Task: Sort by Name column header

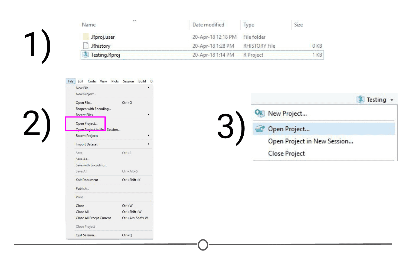Action: tap(89, 25)
